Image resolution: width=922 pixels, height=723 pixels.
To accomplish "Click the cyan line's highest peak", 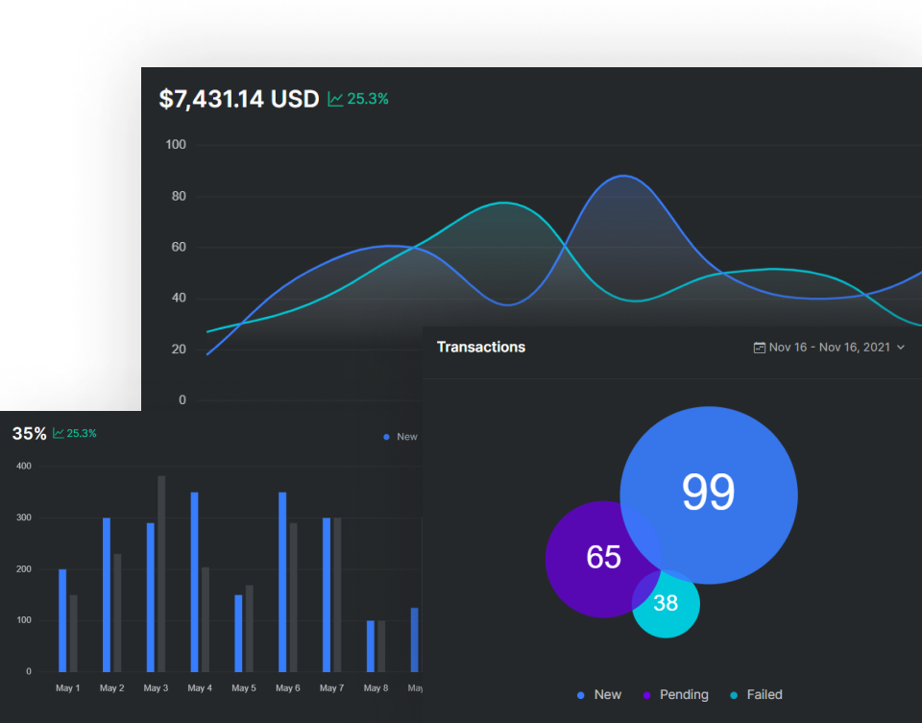I will [x=504, y=204].
